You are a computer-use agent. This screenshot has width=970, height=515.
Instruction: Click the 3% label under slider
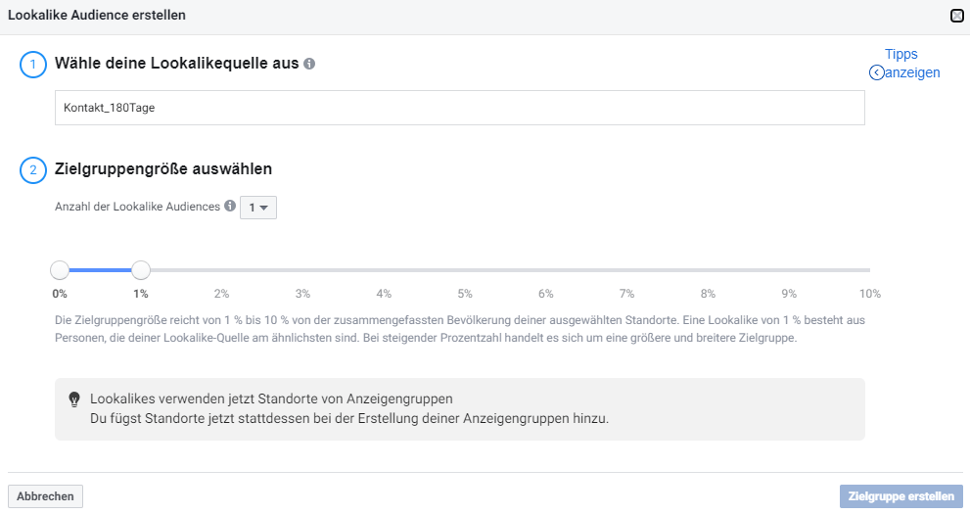(x=302, y=294)
